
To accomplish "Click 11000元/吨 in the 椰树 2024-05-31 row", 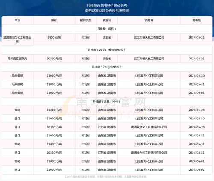I will [54, 144].
